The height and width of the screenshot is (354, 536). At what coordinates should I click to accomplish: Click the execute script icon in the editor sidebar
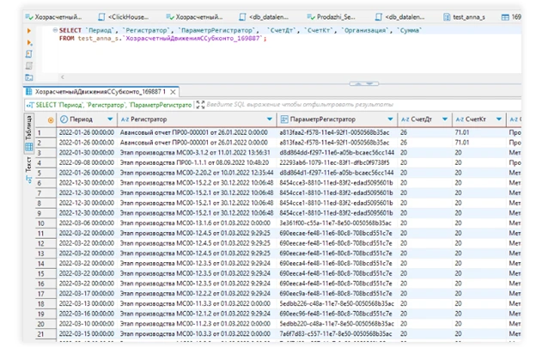pyautogui.click(x=28, y=42)
